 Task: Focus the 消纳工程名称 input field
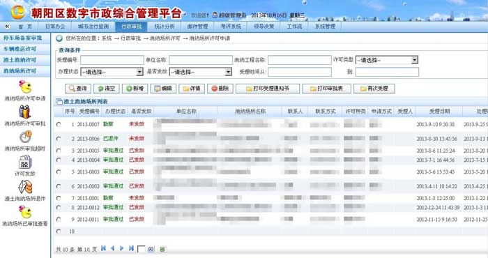[x=300, y=60]
